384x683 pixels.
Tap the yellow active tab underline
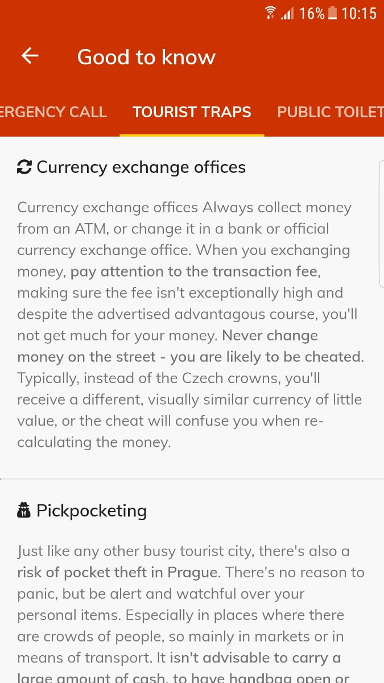192,135
